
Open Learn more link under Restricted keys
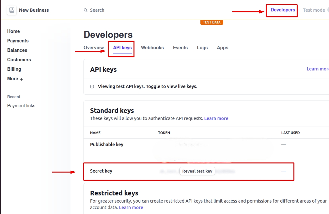click(131, 207)
